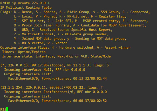157x111 pixels.
Task: Click '00:17:06/stopped' uptime text
Action: tap(47, 65)
